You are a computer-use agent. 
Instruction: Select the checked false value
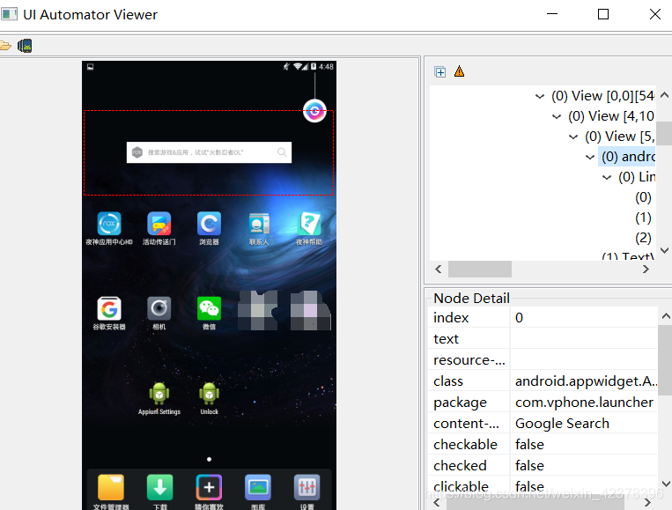click(x=584, y=465)
